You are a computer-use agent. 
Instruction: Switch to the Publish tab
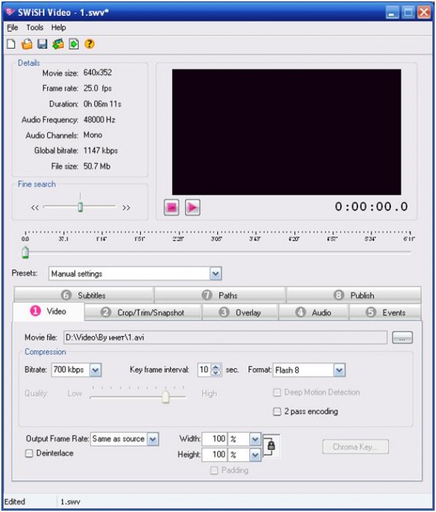(x=354, y=295)
